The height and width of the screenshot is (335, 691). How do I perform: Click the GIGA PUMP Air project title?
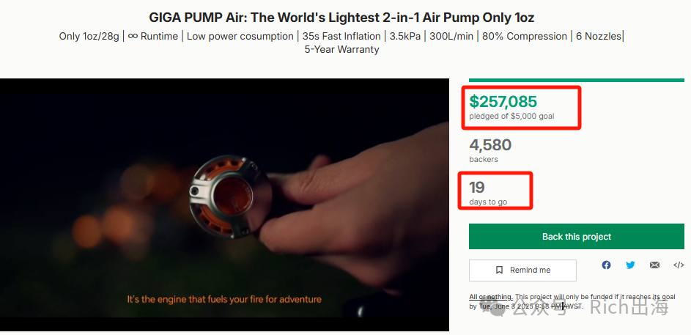[x=341, y=18]
